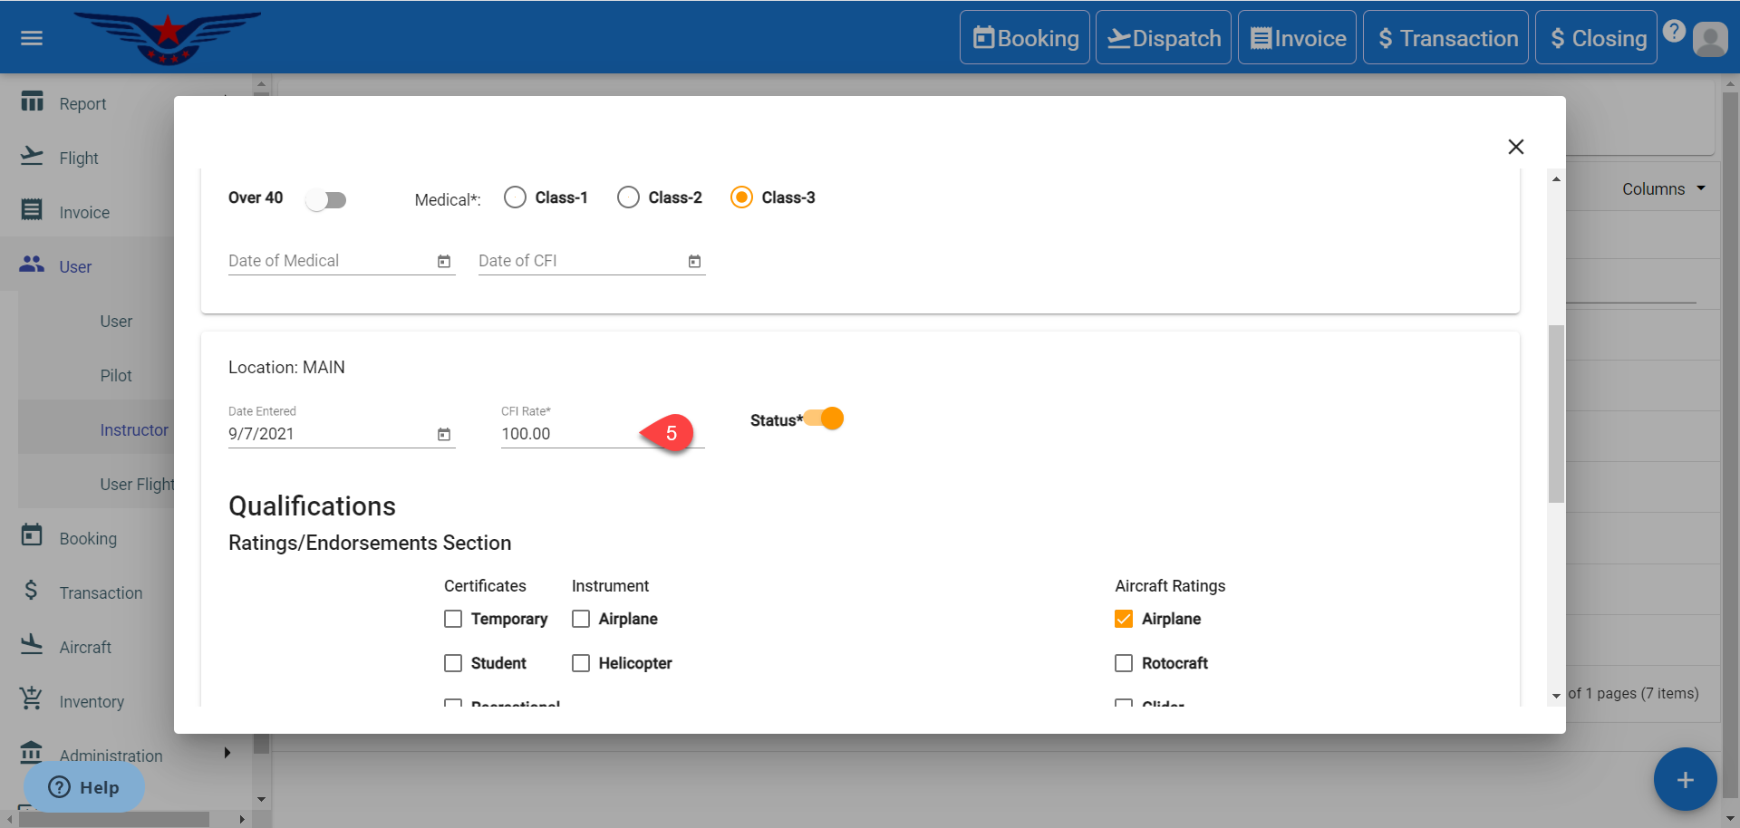Click the CFI Rate input field
Viewport: 1740px width, 828px height.
pos(566,434)
